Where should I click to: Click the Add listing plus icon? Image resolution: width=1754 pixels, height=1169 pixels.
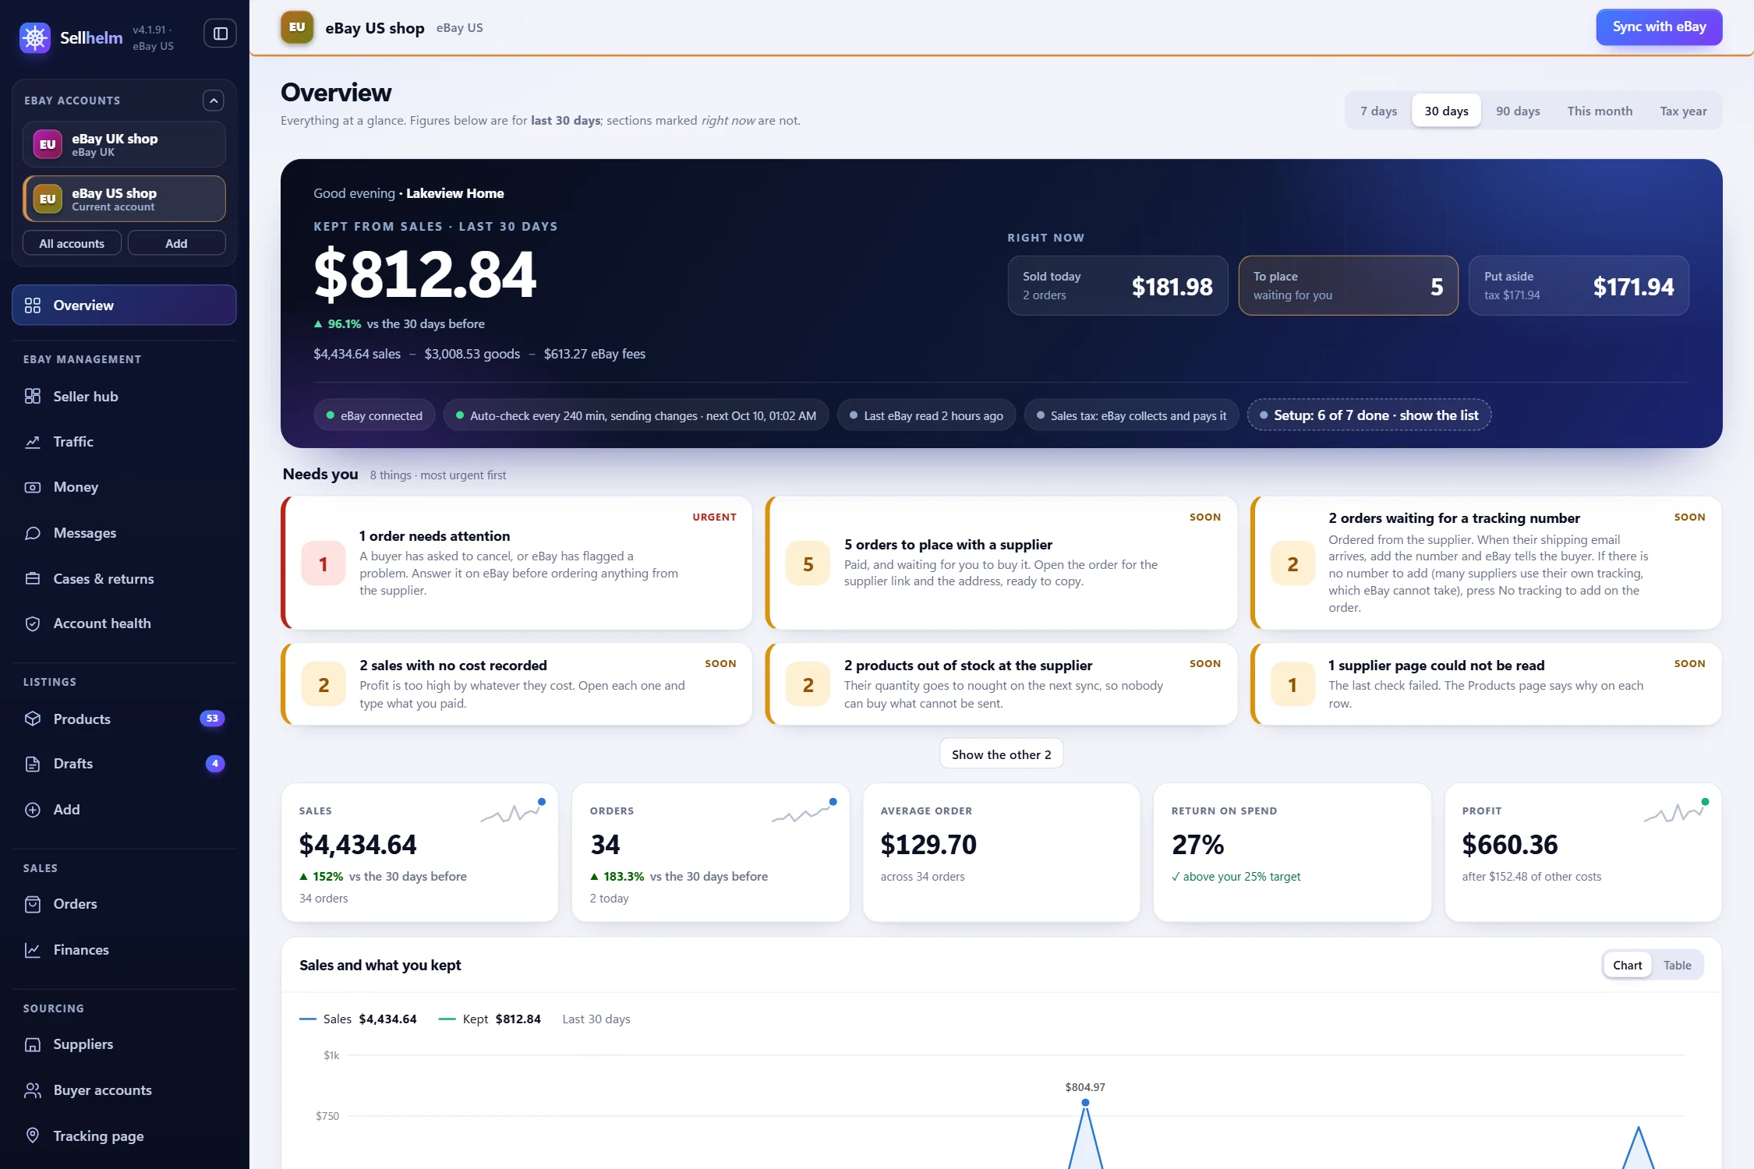[x=33, y=810]
